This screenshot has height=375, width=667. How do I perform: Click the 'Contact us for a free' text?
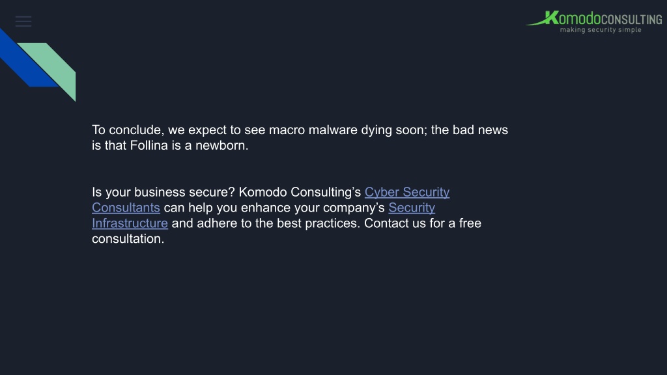pos(422,223)
